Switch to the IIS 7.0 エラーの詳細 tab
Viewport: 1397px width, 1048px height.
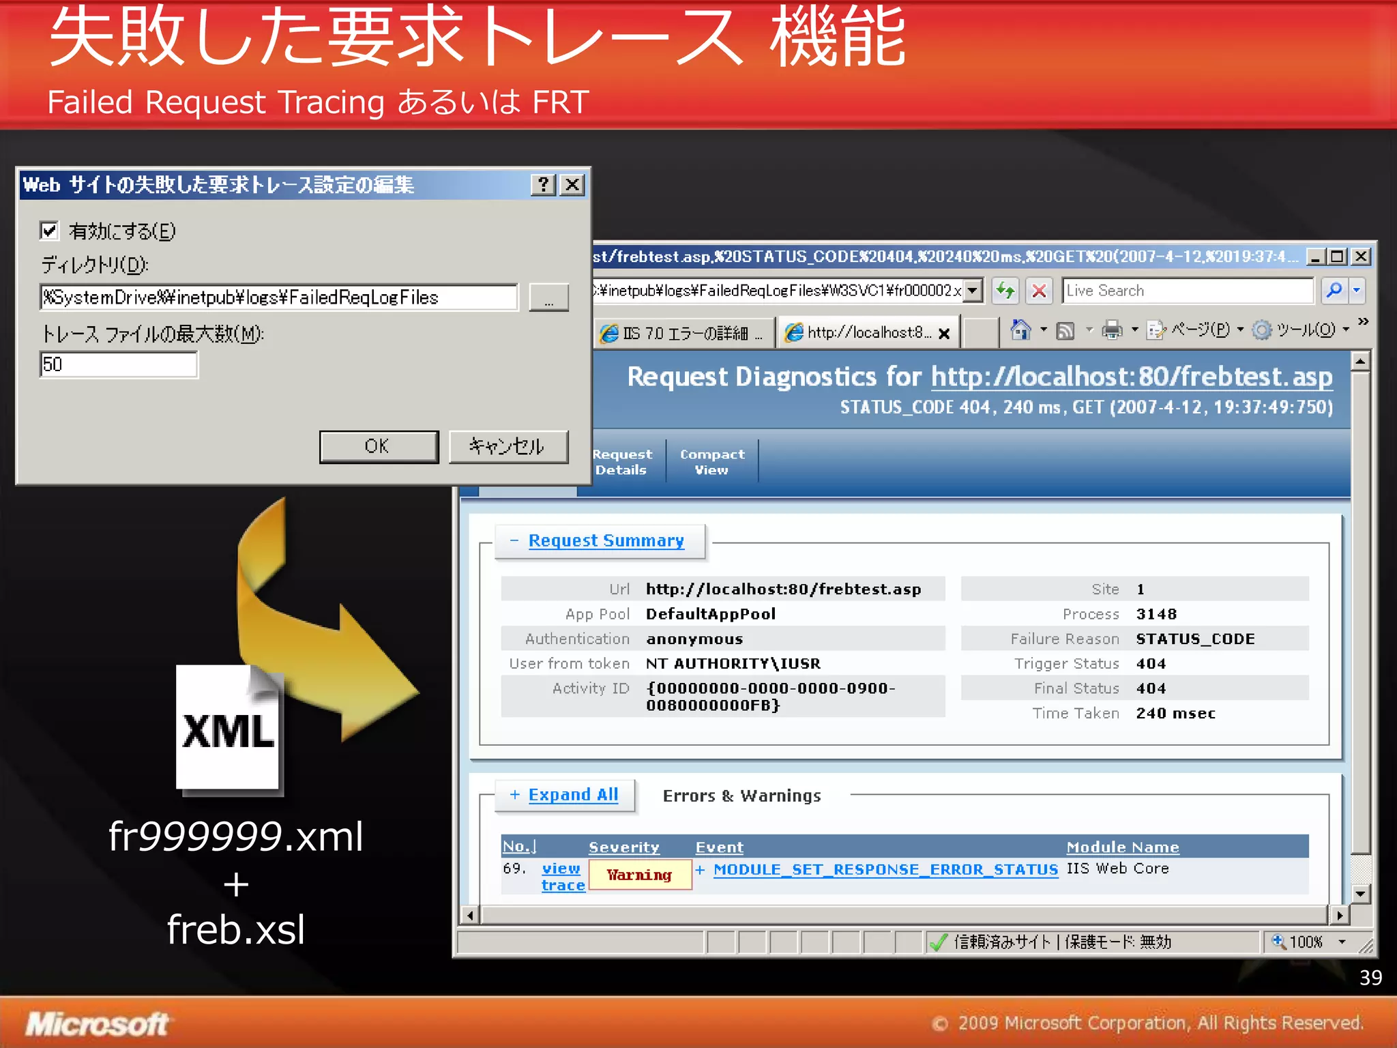pos(683,333)
